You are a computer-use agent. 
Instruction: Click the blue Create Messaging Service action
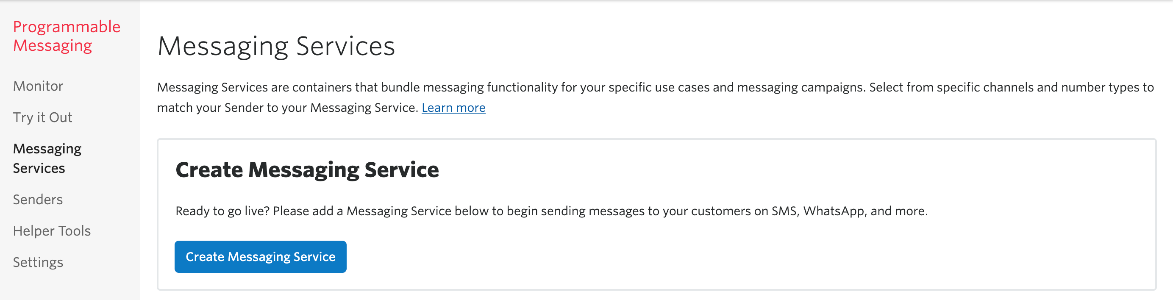coord(260,256)
